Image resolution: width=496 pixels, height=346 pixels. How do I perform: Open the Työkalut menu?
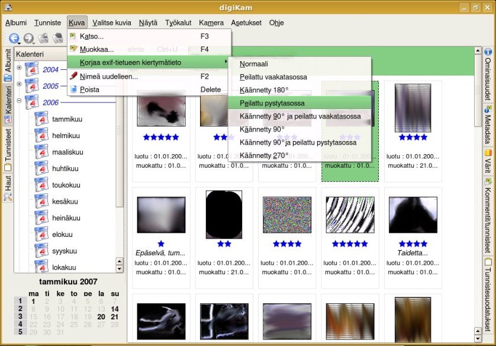pyautogui.click(x=178, y=23)
